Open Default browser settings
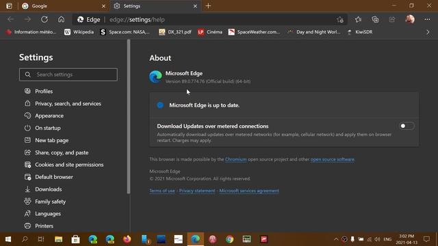Viewport: 438px width, 246px height. tap(49, 177)
